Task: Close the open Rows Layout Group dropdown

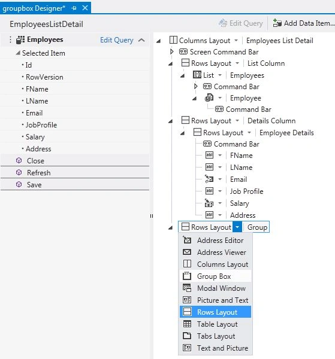Action: pyautogui.click(x=237, y=227)
